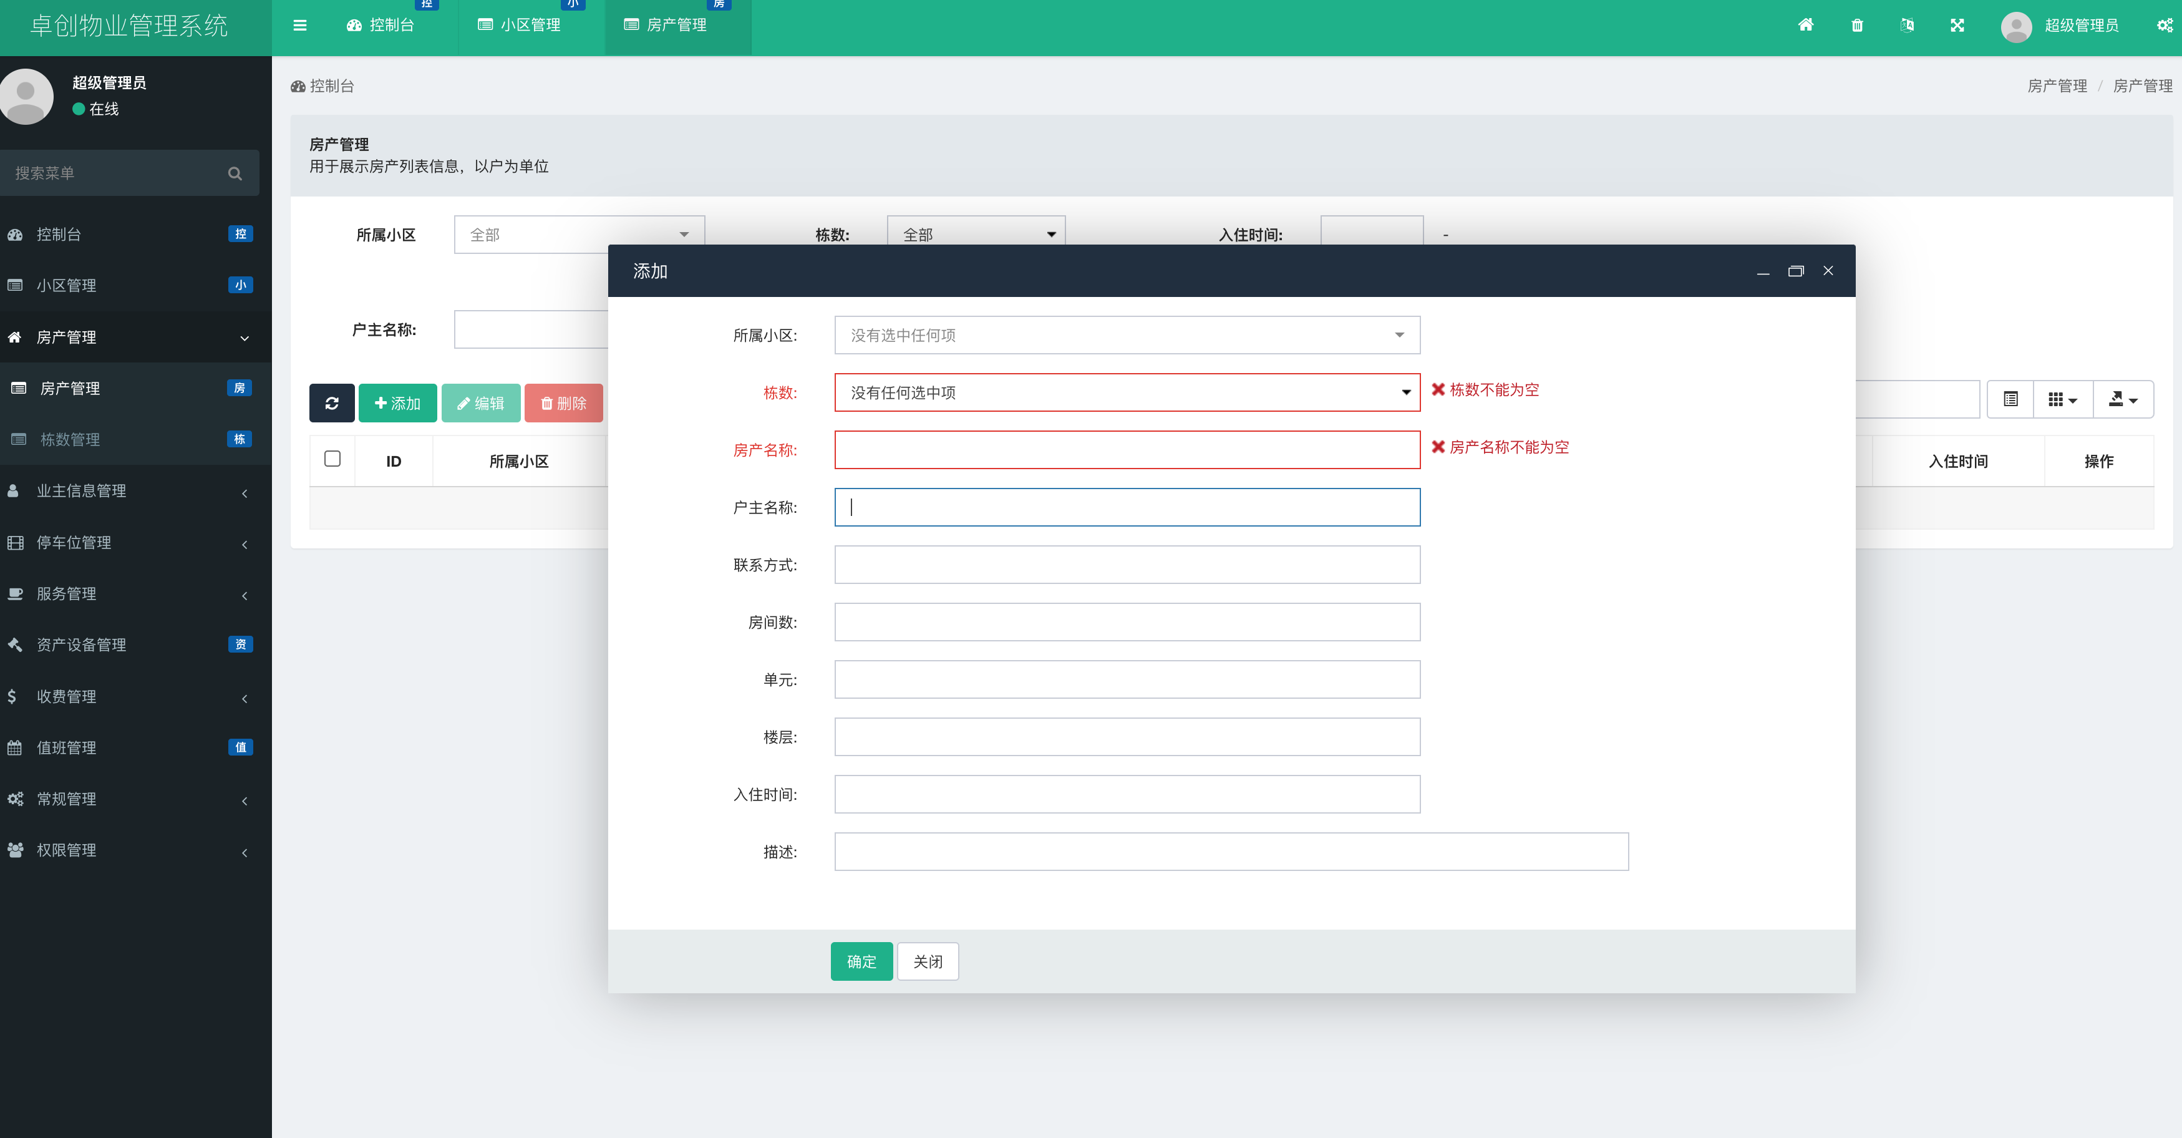Toggle table card view icon
Image resolution: width=2182 pixels, height=1138 pixels.
[2010, 399]
